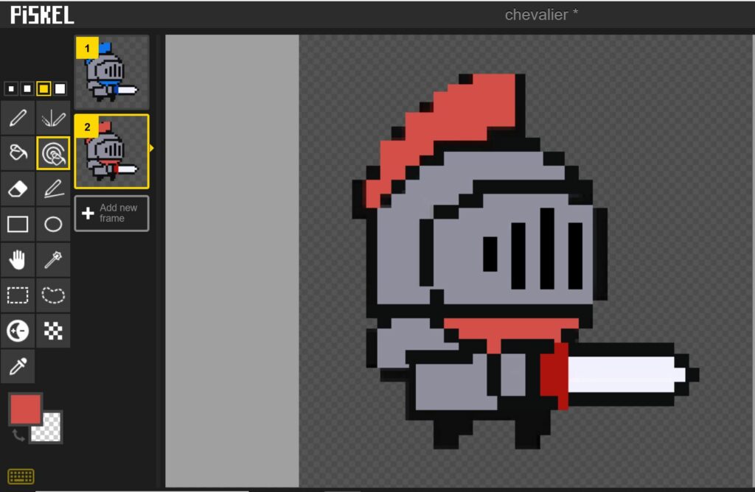755x492 pixels.
Task: Select the Dithering checkerboard tool
Action: [53, 331]
